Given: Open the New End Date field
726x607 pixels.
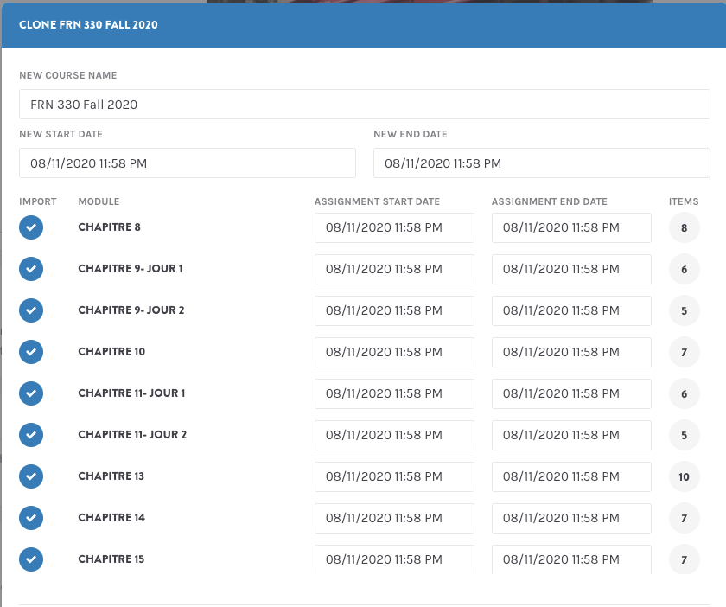Looking at the screenshot, I should pos(541,163).
